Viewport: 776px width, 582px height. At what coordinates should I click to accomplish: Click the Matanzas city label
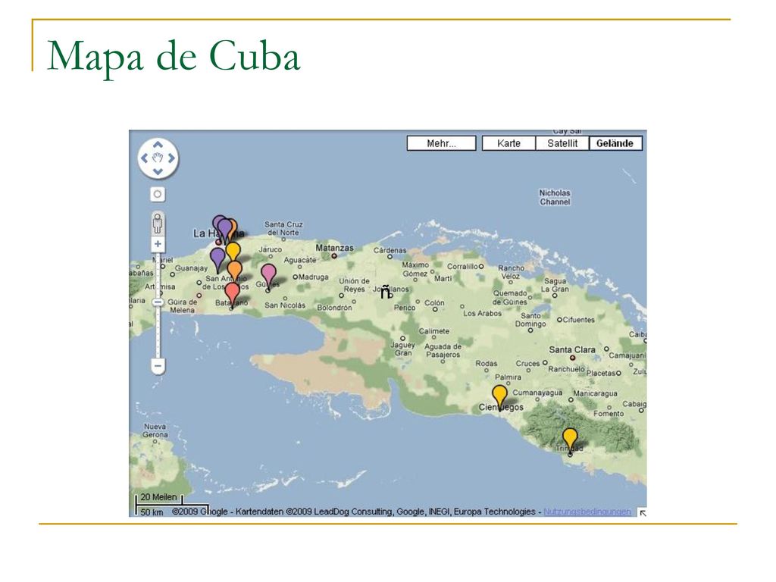(x=335, y=248)
